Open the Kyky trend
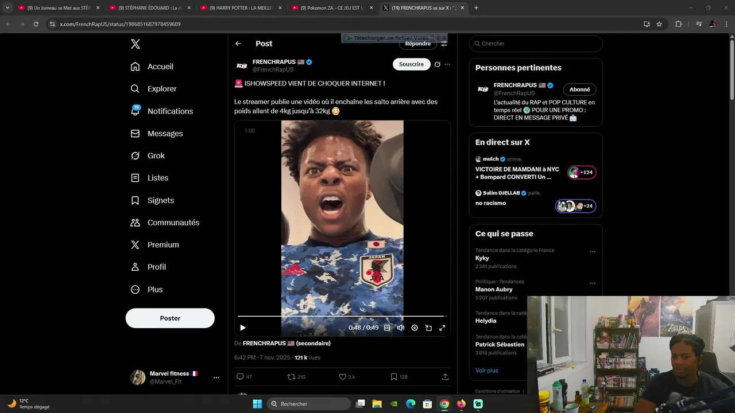Viewport: 735px width, 413px height. point(482,258)
